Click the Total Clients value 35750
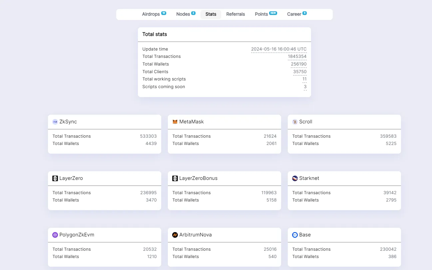Viewport: 432px width, 270px height. pyautogui.click(x=300, y=72)
